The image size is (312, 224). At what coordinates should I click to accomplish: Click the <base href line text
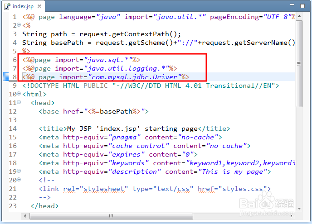coord(93,111)
